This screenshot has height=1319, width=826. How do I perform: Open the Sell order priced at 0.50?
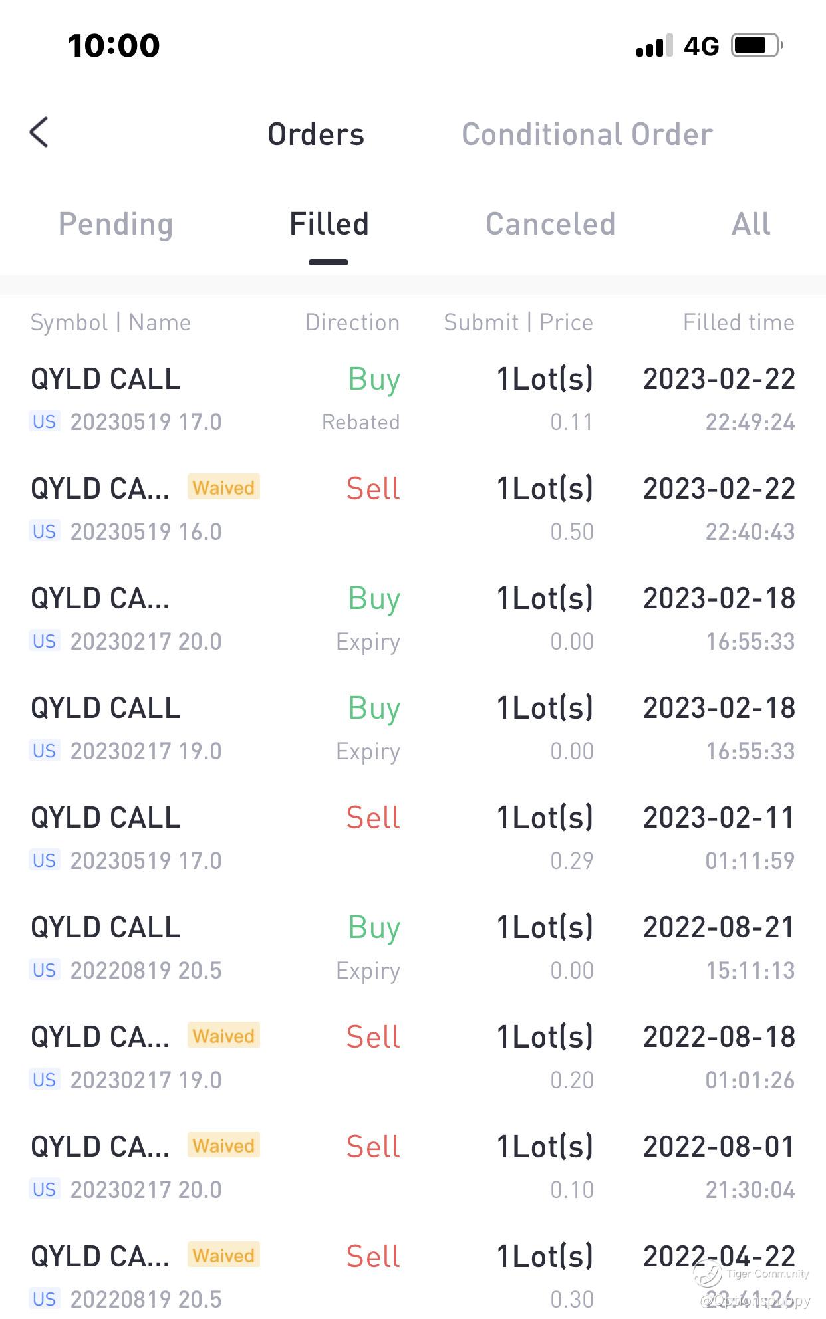412,509
